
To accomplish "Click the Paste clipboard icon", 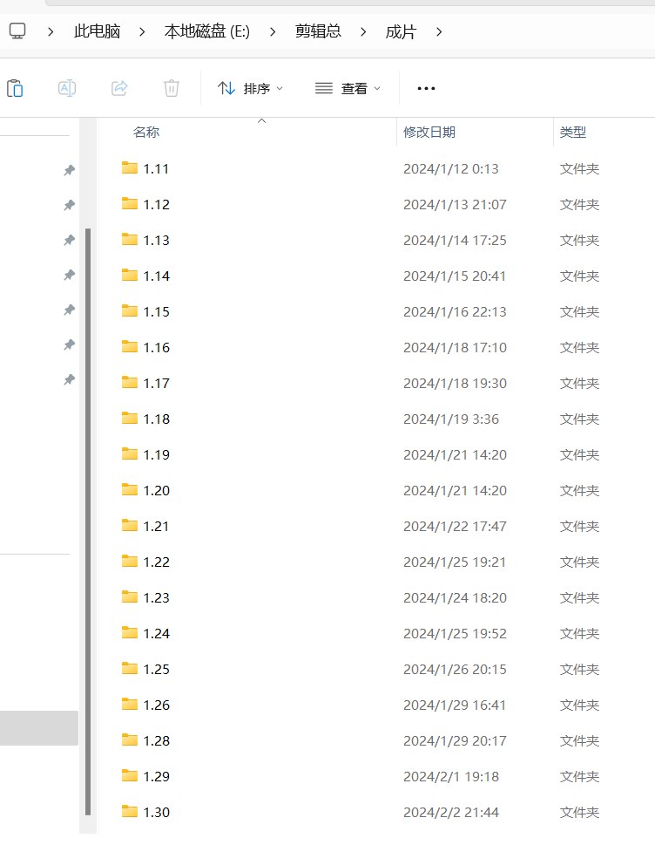I will pyautogui.click(x=15, y=88).
